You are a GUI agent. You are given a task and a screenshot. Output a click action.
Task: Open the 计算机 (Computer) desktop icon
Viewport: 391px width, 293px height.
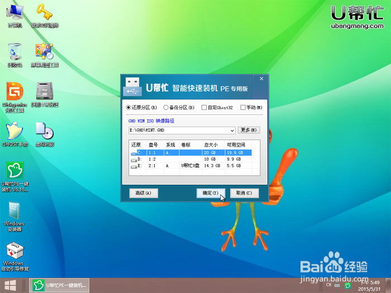click(15, 16)
